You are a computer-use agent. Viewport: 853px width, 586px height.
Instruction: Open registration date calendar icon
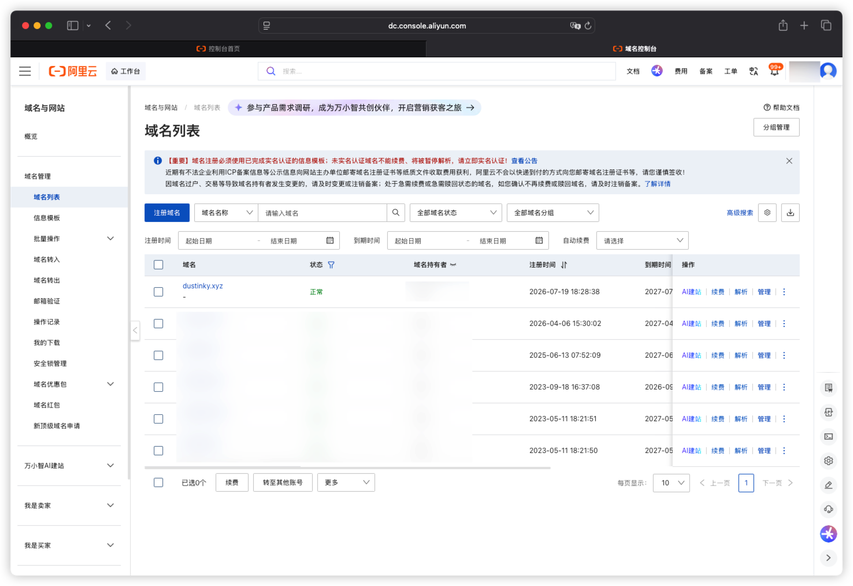tap(330, 240)
